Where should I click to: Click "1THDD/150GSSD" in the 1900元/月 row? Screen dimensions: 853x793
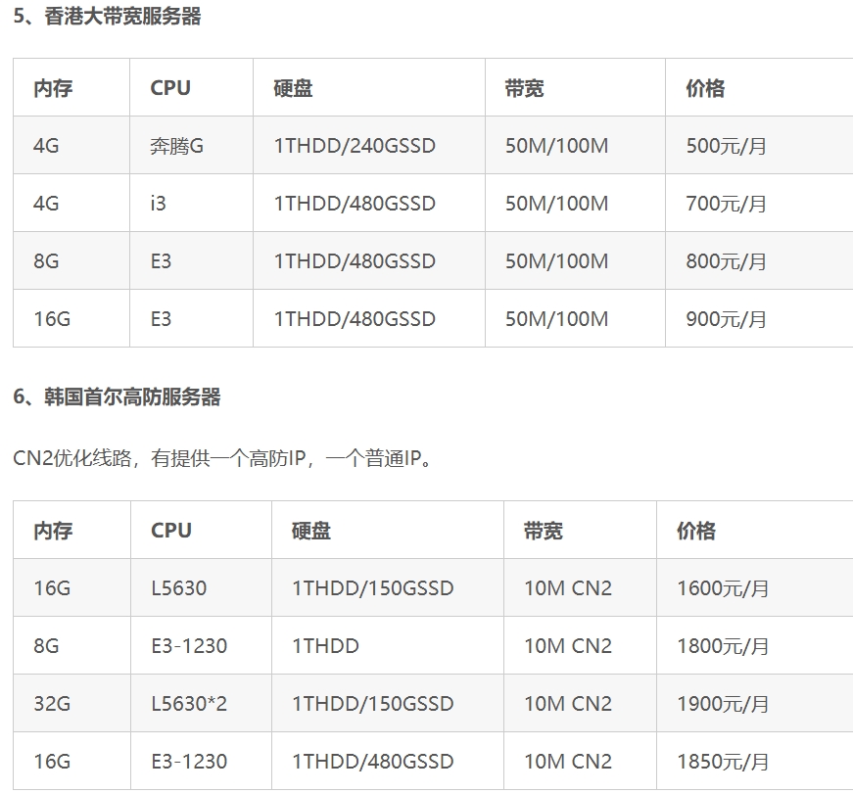point(373,703)
